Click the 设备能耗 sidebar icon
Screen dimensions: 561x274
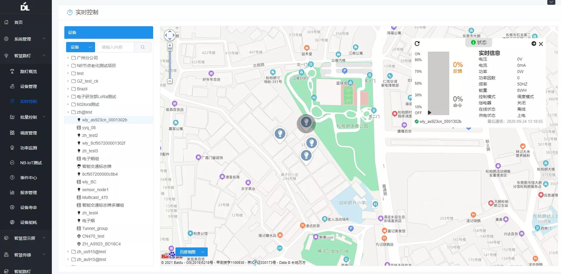(x=12, y=222)
